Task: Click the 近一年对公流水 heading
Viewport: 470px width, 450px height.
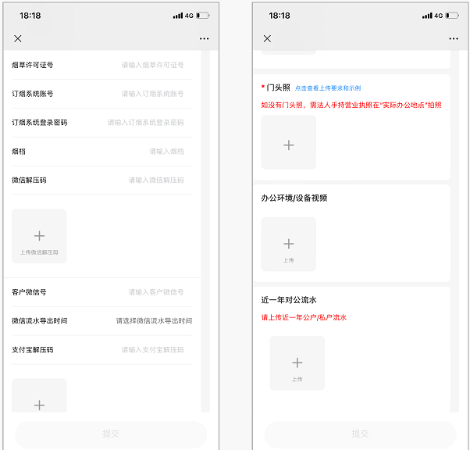Action: pos(289,300)
